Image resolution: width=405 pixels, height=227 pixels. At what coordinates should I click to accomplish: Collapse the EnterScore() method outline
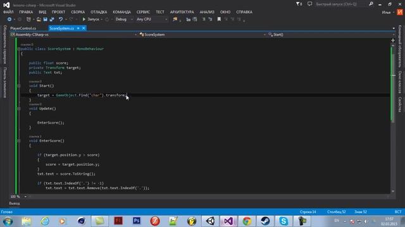pos(18,141)
